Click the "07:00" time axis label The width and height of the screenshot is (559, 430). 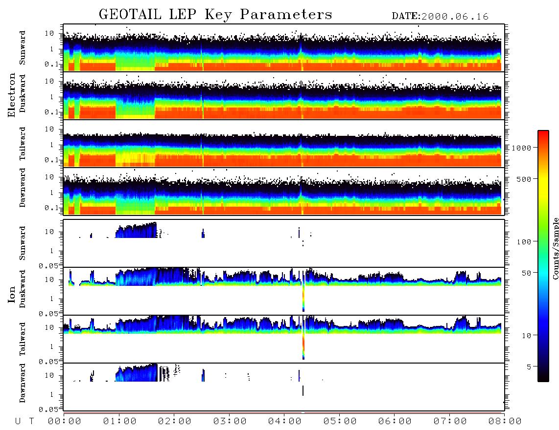450,422
